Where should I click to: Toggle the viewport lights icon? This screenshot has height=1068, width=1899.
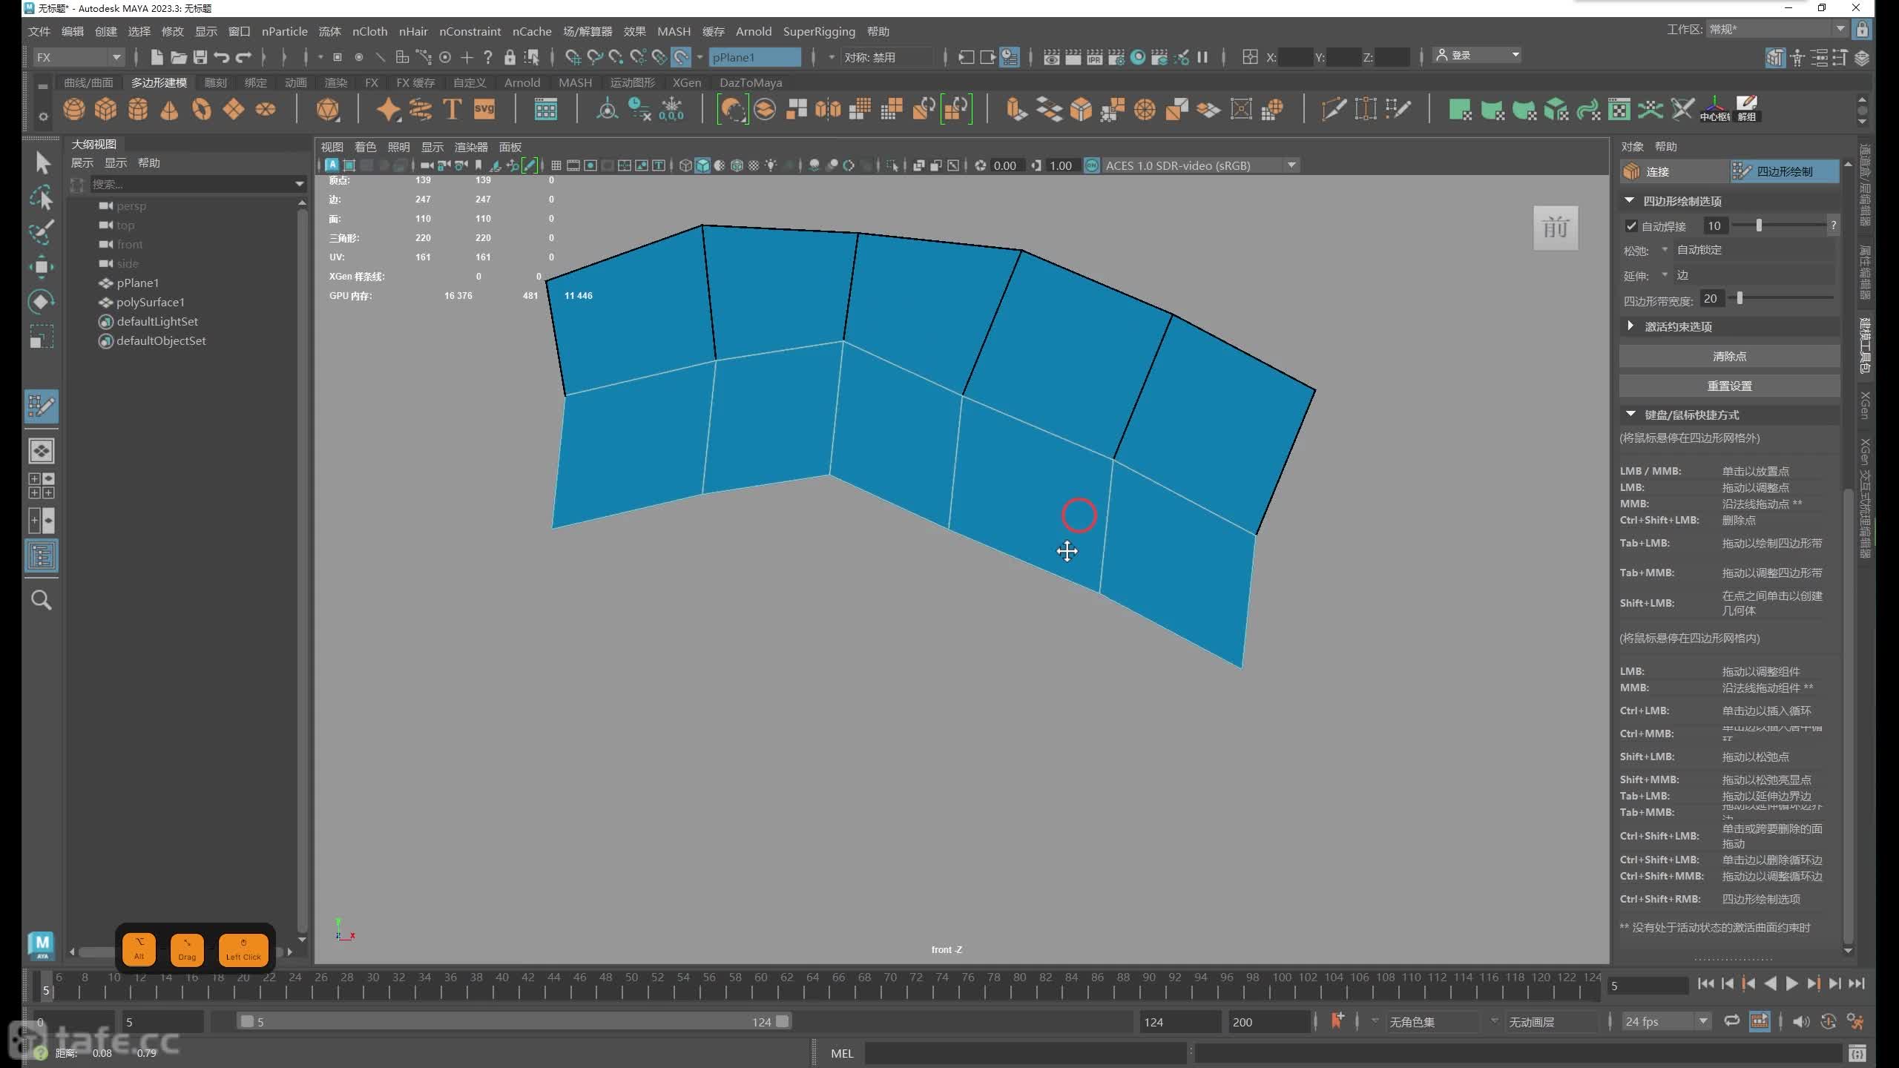tap(771, 165)
